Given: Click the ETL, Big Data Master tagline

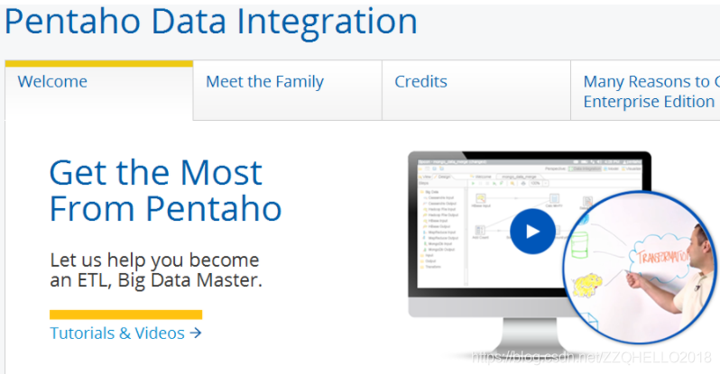Looking at the screenshot, I should coord(156,269).
